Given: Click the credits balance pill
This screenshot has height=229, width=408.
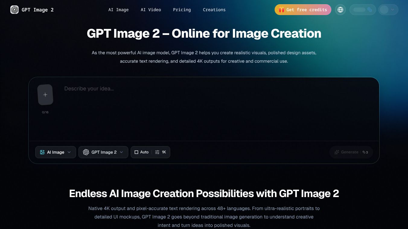Looking at the screenshot, I should pos(363,10).
